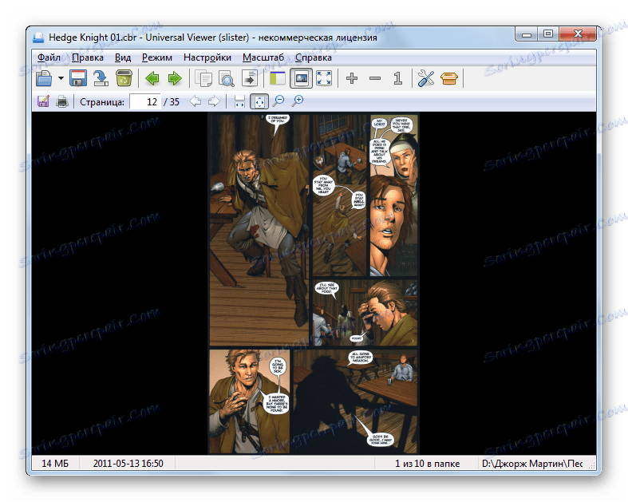628x502 pixels.
Task: Click '1 из 10 в папке' in status bar
Action: pos(428,464)
